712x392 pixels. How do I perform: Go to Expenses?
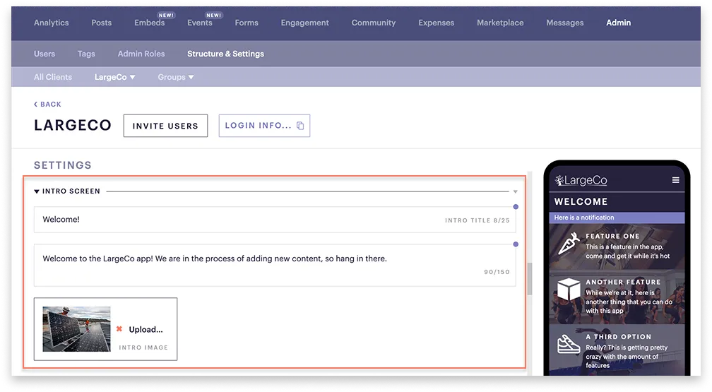tap(437, 23)
